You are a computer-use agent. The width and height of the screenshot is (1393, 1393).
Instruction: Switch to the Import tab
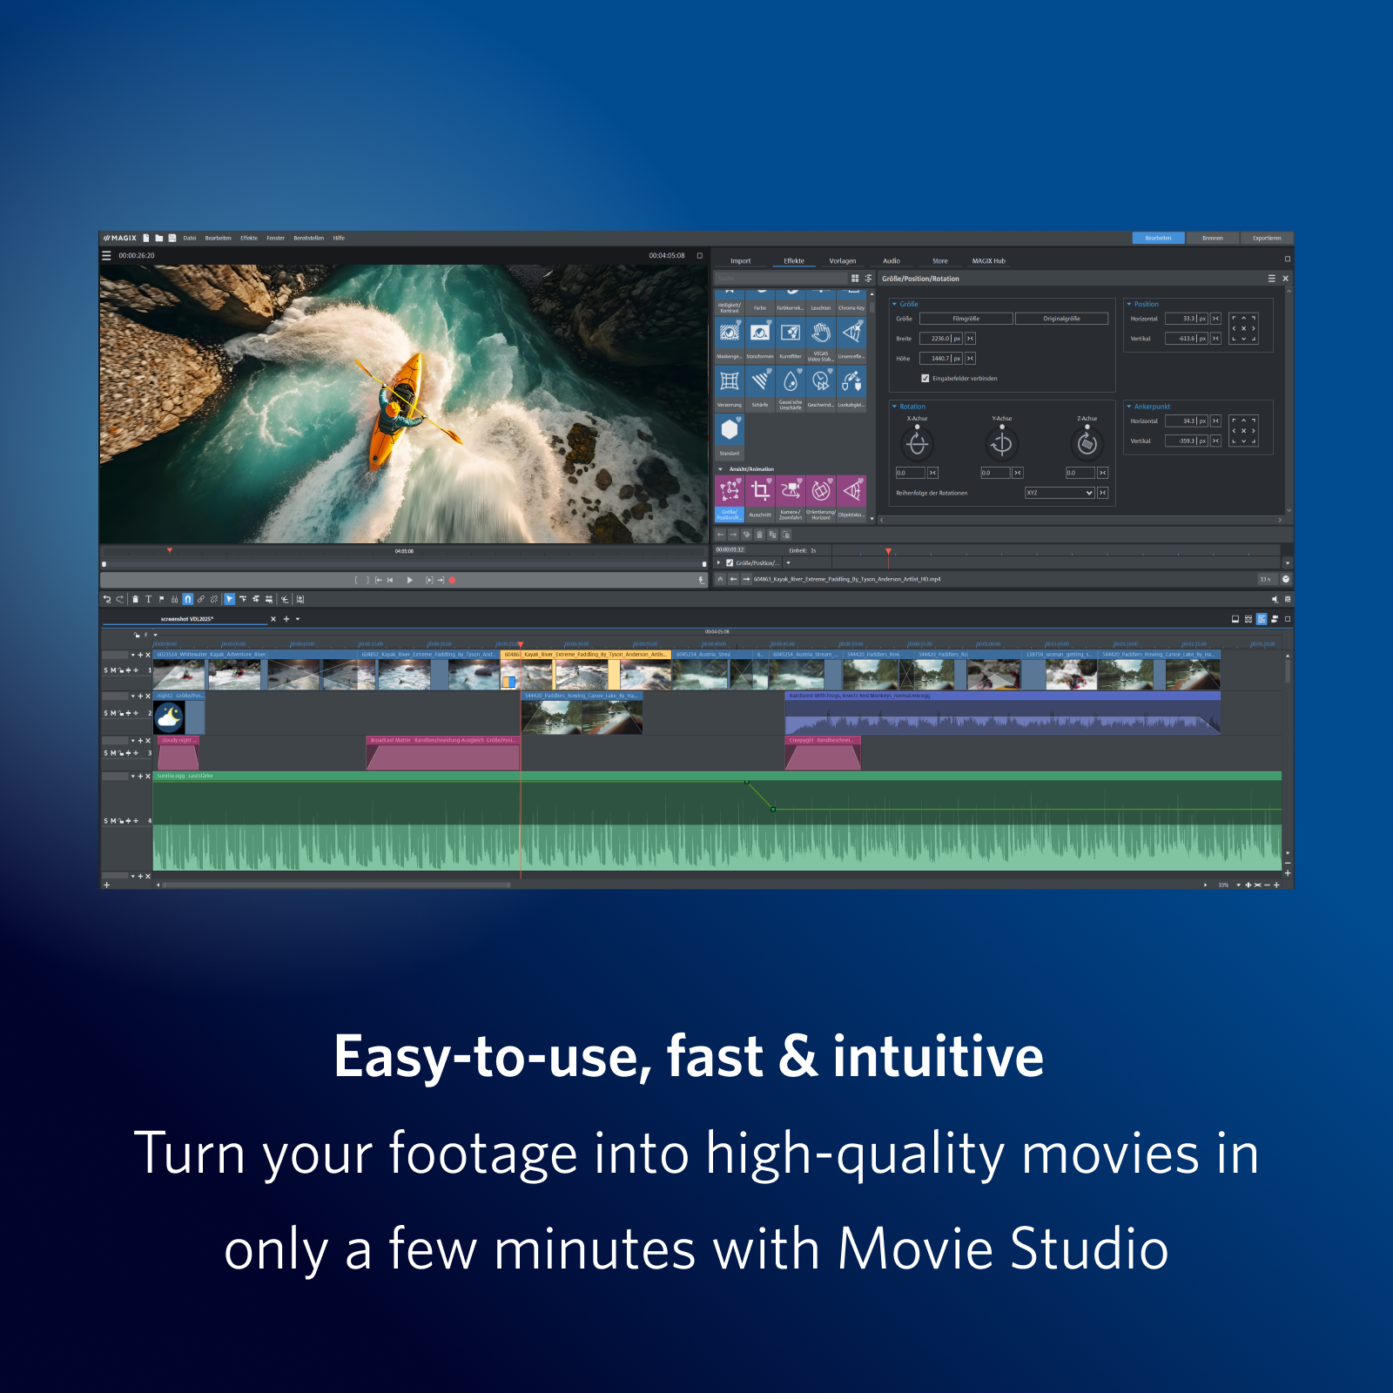click(740, 261)
